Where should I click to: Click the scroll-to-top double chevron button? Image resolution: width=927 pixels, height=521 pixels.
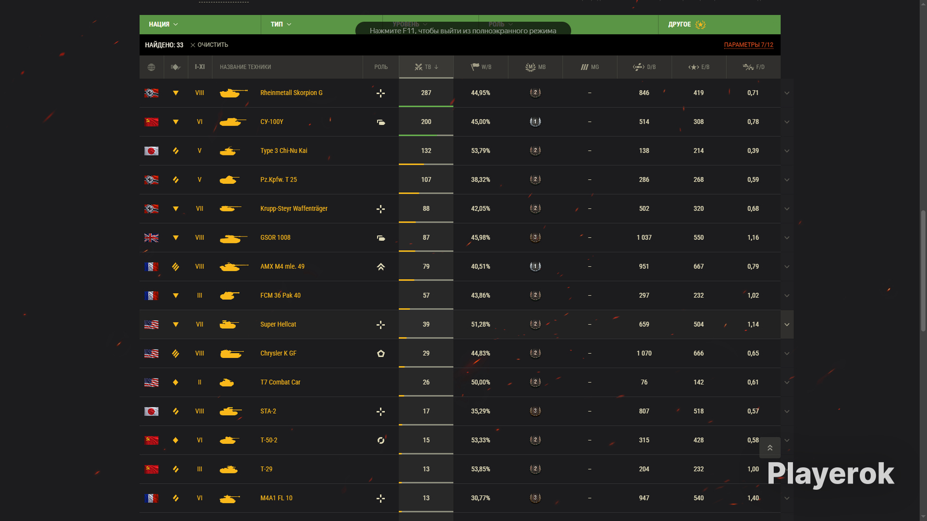pos(770,448)
